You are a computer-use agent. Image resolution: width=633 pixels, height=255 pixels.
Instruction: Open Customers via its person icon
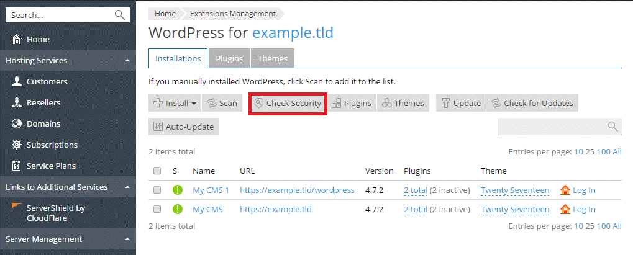click(17, 81)
